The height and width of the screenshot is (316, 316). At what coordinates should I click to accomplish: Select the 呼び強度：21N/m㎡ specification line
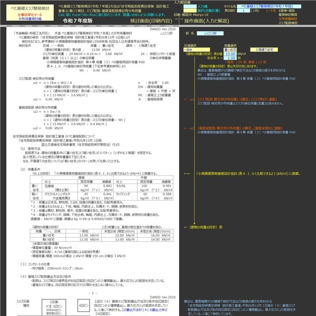point(57,269)
